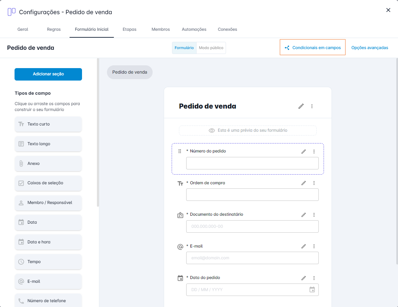Click the share icon in Condicionais em campos
The width and height of the screenshot is (398, 307).
tap(287, 48)
